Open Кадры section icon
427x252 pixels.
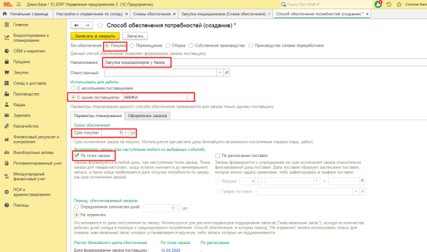click(x=7, y=104)
